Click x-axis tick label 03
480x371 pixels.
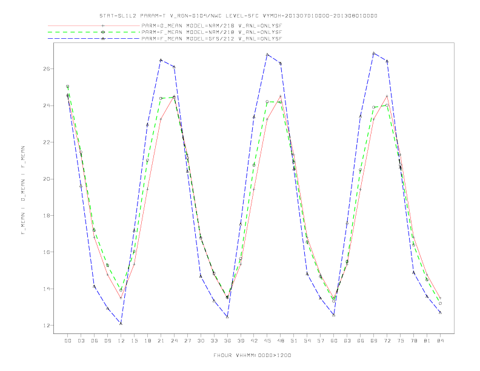[81, 341]
